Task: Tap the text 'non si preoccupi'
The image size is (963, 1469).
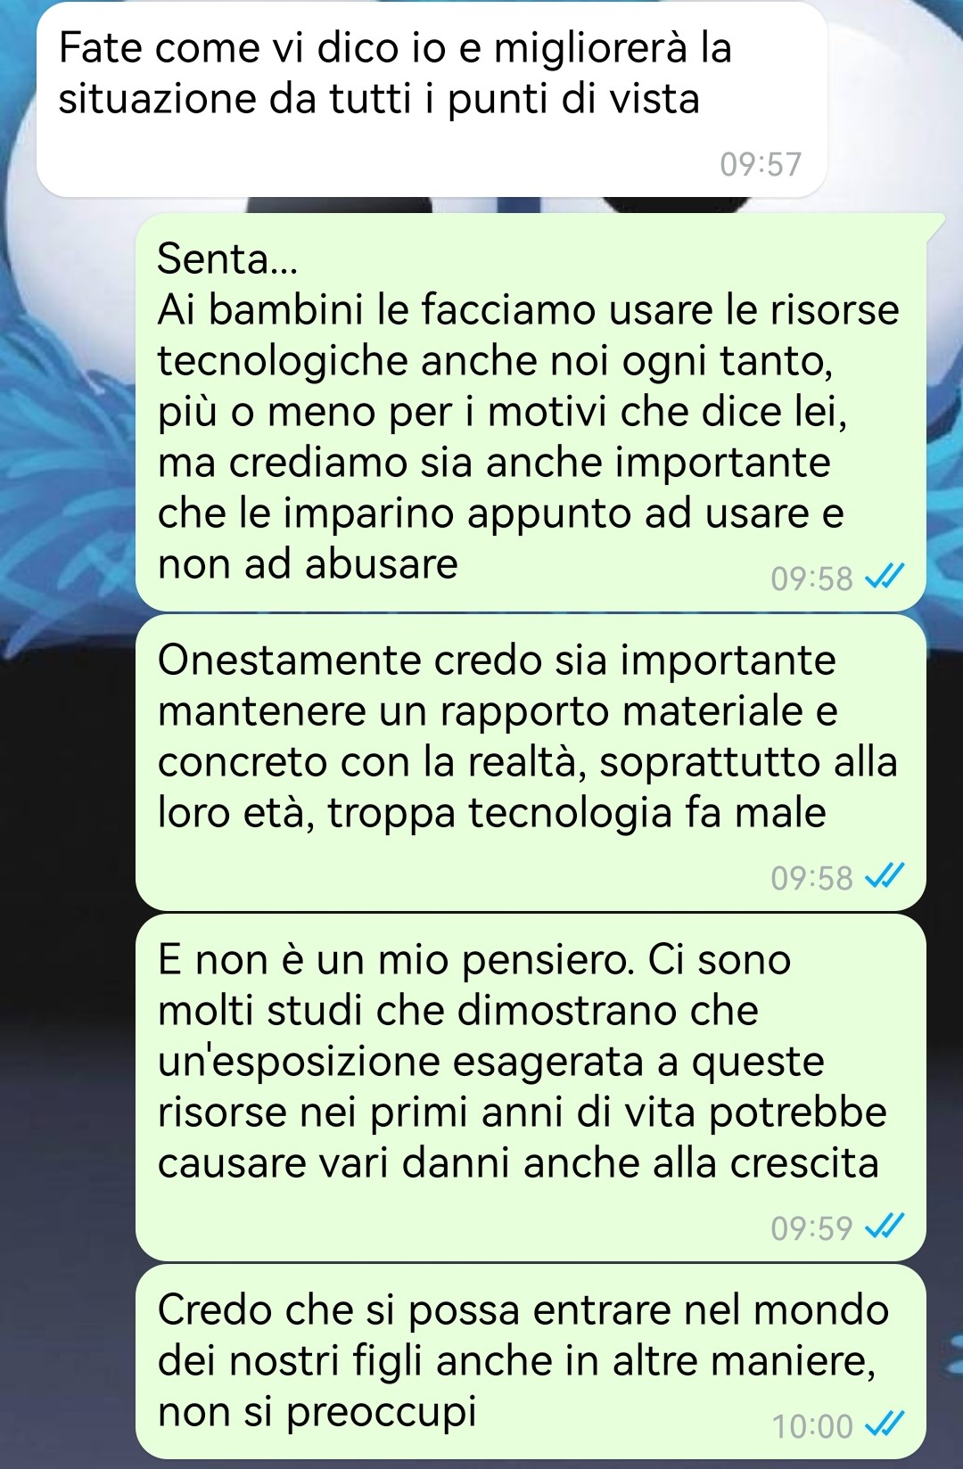Action: (x=317, y=1412)
